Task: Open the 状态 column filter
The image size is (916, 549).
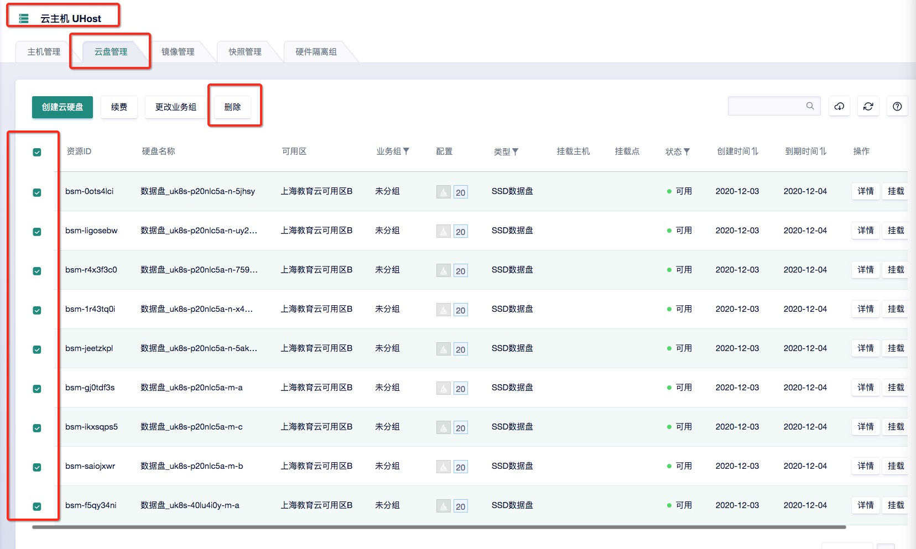Action: click(x=687, y=151)
